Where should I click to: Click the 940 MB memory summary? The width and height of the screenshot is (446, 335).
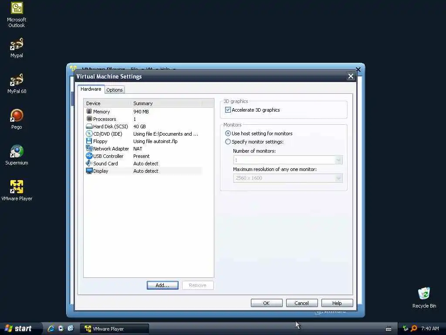click(x=141, y=112)
